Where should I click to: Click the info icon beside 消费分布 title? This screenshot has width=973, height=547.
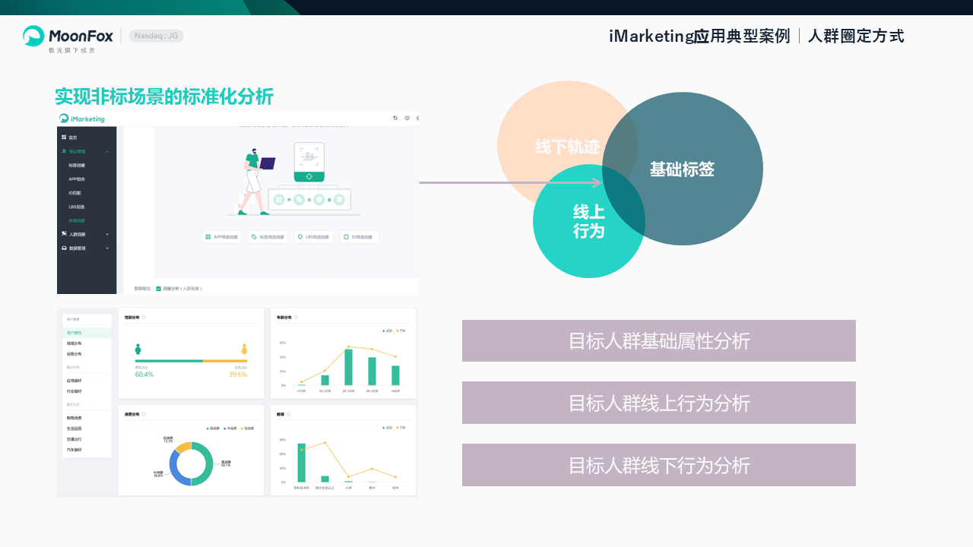click(x=144, y=414)
